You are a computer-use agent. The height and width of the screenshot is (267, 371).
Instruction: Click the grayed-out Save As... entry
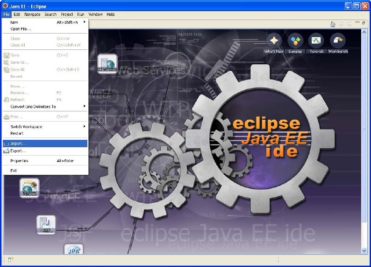45,62
